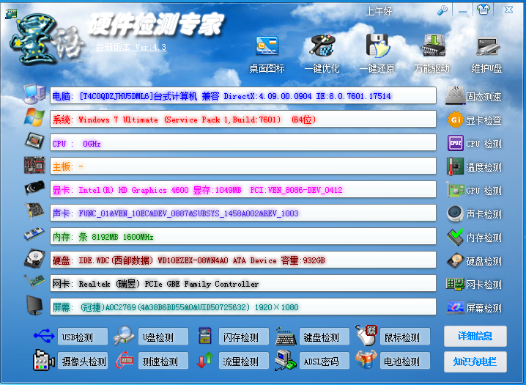Click the battery character icon

coord(366,360)
